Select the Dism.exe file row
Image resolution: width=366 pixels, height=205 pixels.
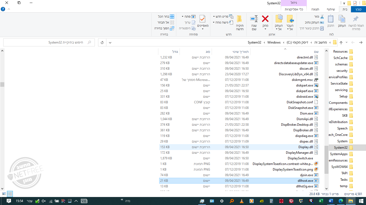click(239, 113)
